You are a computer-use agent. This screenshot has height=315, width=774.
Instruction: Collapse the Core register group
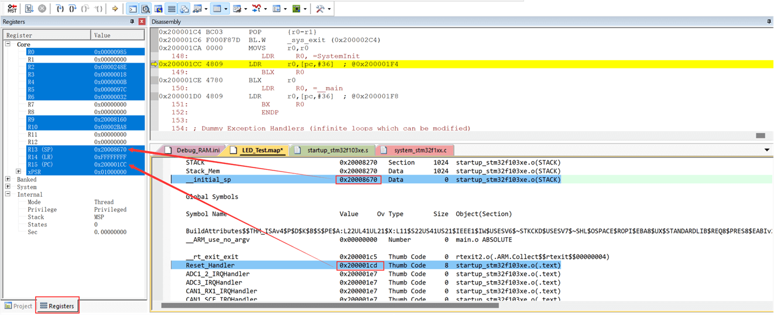tap(8, 44)
